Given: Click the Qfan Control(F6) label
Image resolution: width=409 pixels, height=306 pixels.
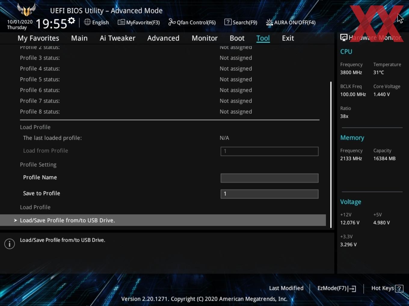Looking at the screenshot, I should 196,22.
